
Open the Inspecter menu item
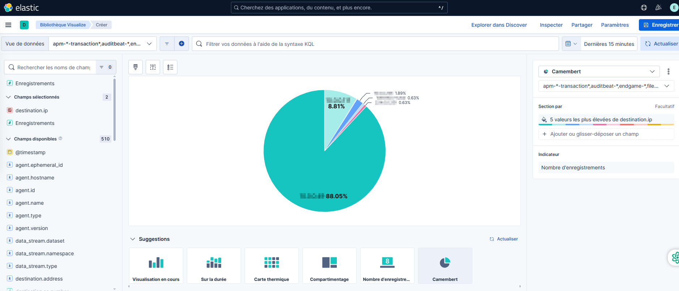tap(551, 25)
